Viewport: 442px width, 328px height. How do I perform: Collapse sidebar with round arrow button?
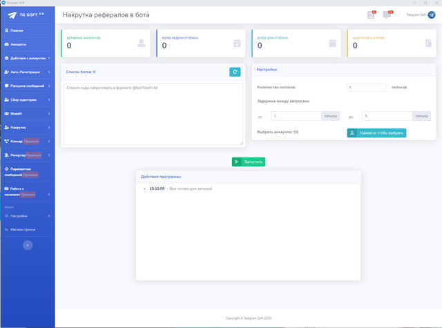coord(28,245)
